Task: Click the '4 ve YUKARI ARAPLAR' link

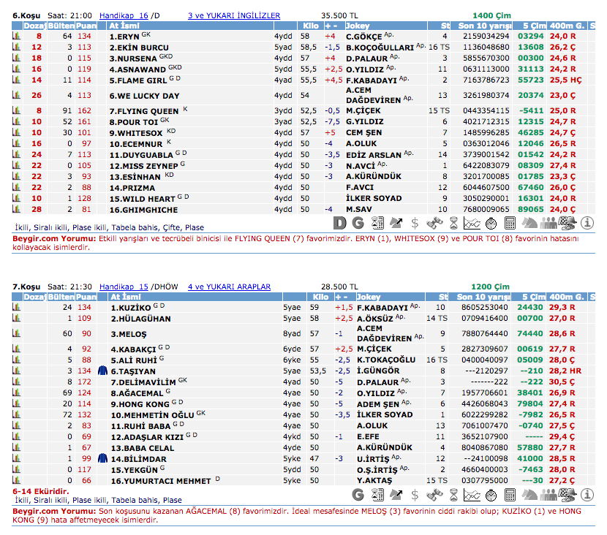Action: point(229,287)
